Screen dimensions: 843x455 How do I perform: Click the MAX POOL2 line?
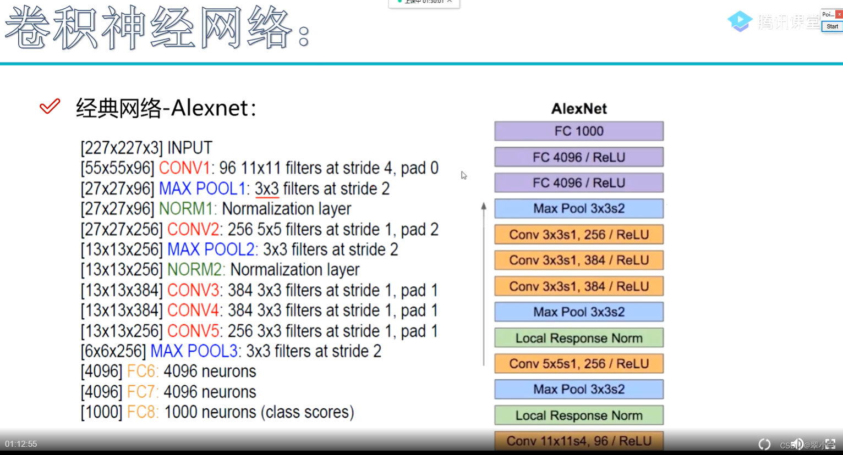pyautogui.click(x=239, y=249)
